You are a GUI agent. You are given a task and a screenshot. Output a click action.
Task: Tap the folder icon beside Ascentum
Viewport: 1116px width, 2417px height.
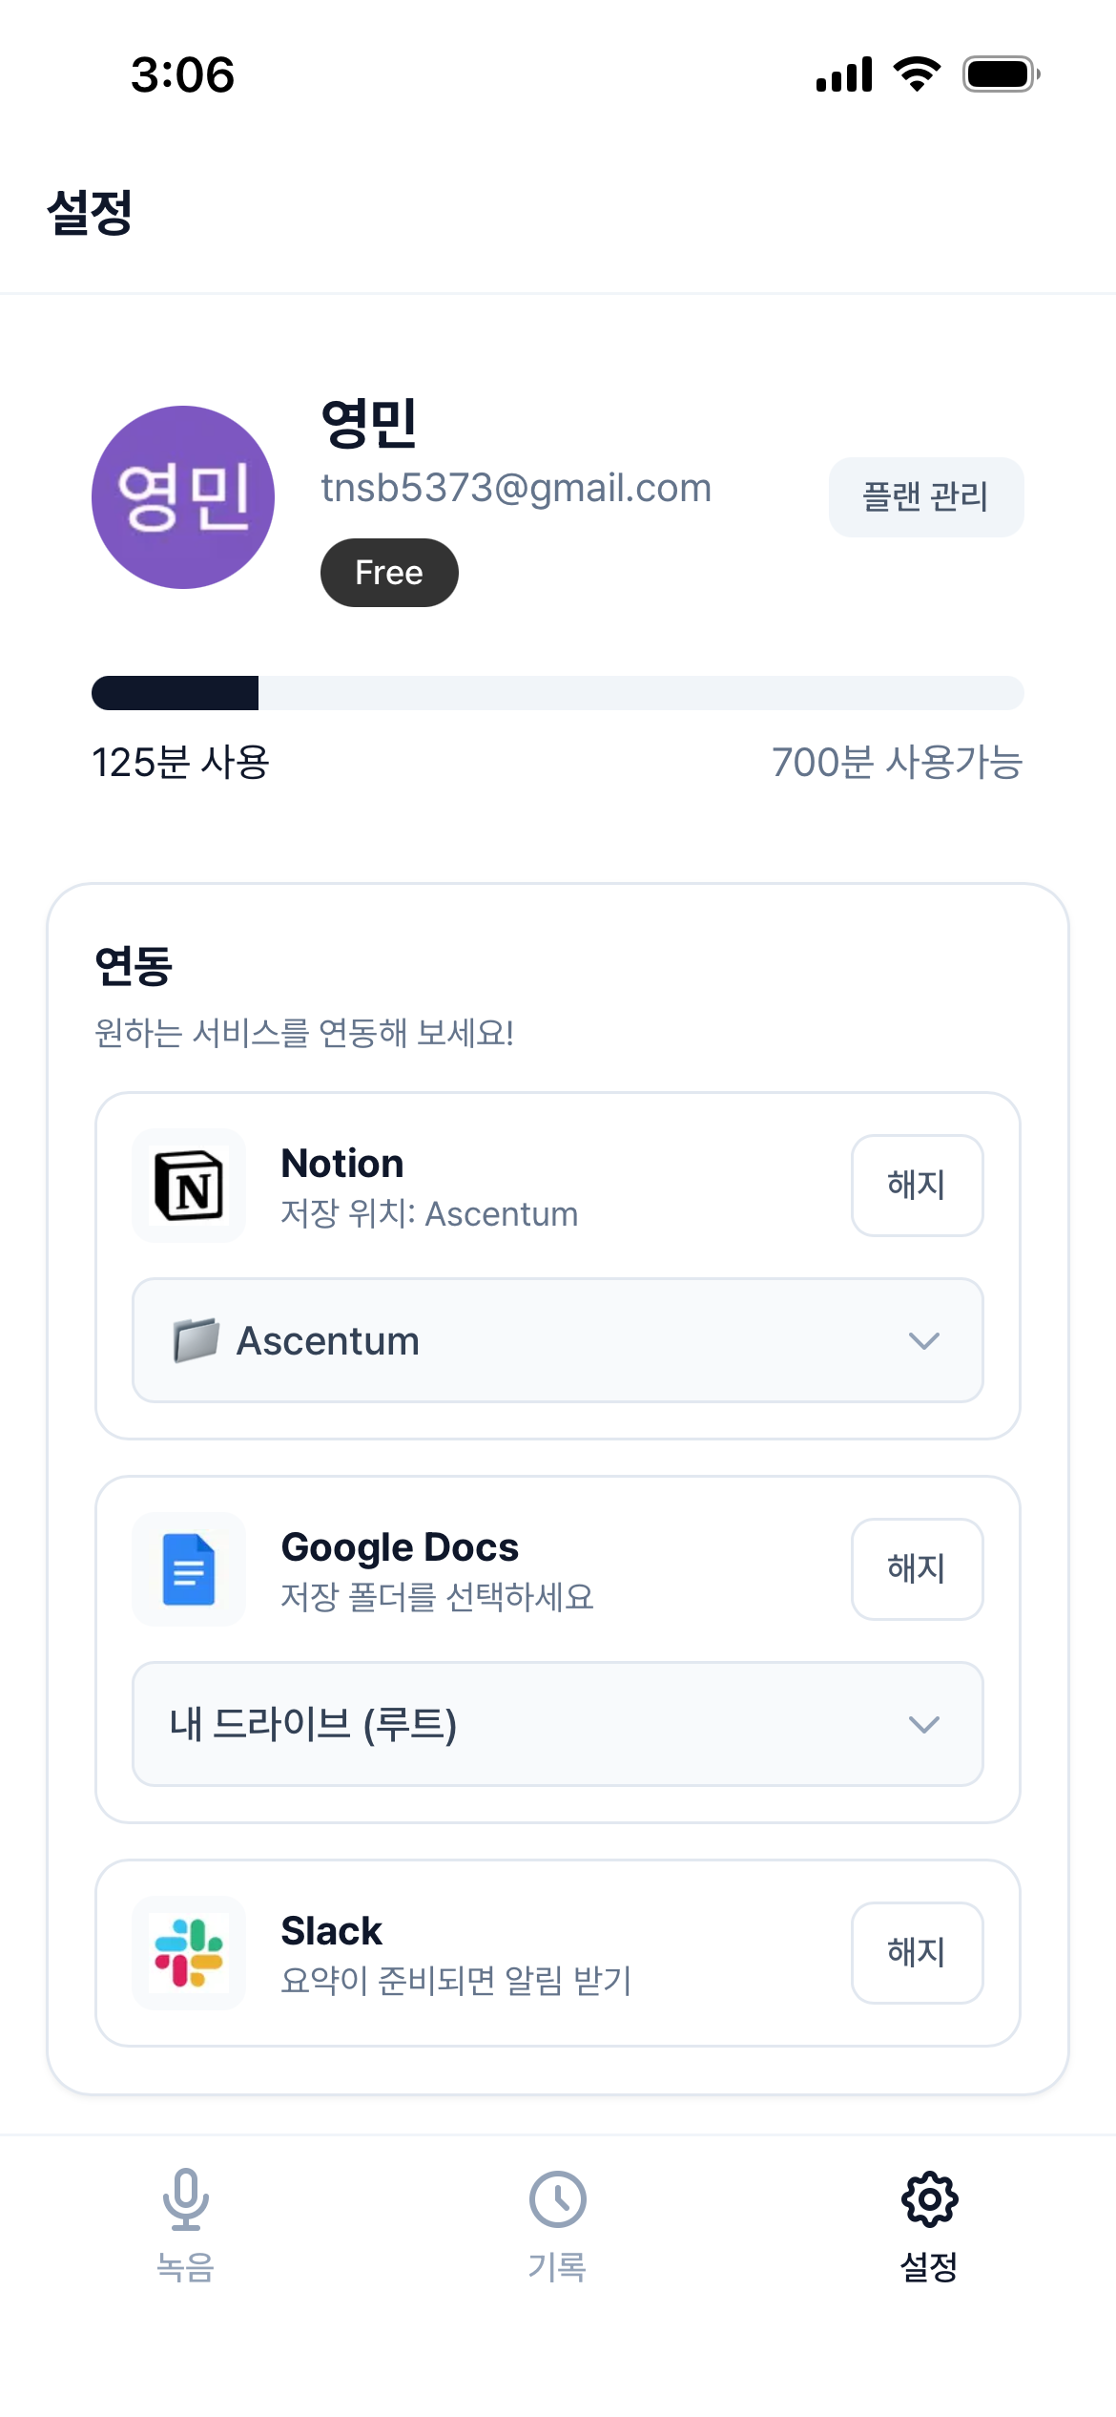pyautogui.click(x=196, y=1340)
